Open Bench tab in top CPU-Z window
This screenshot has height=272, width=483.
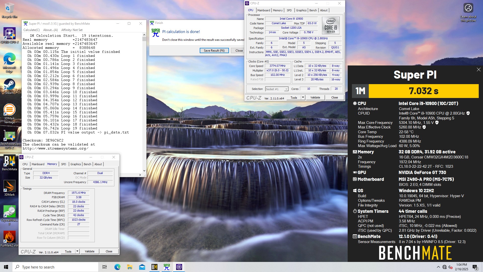(x=313, y=10)
